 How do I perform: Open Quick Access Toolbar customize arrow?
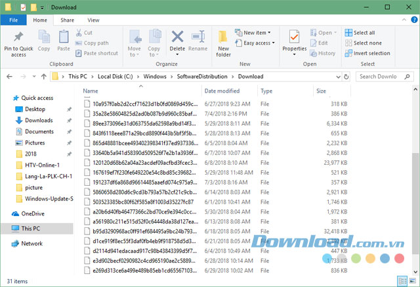42,8
